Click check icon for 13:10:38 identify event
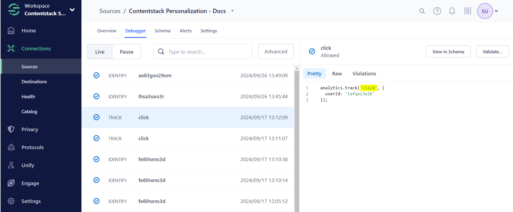513x212 pixels. [96, 159]
